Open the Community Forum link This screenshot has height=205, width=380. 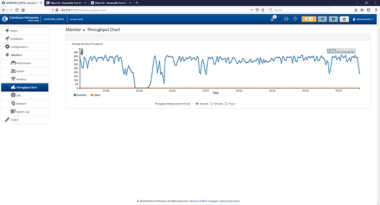pos(230,201)
